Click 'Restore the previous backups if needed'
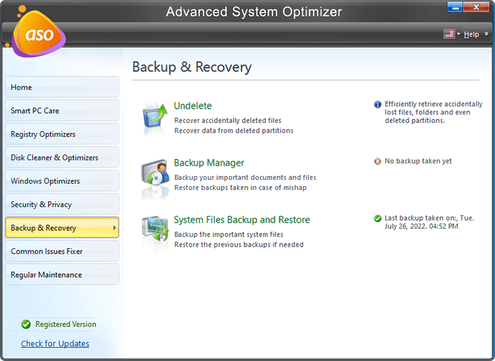The height and width of the screenshot is (361, 495). click(239, 245)
